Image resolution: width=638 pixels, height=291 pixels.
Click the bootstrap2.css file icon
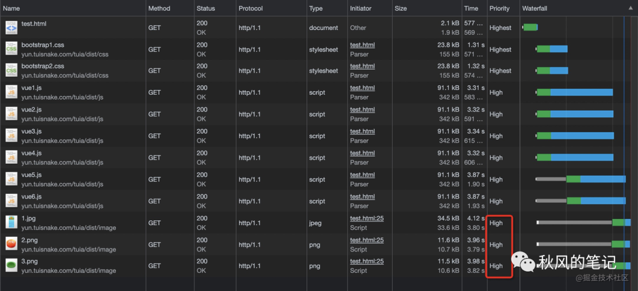(11, 71)
